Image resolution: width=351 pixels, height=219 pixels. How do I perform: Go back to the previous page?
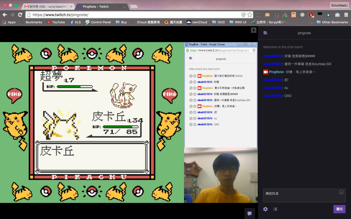pos(5,15)
